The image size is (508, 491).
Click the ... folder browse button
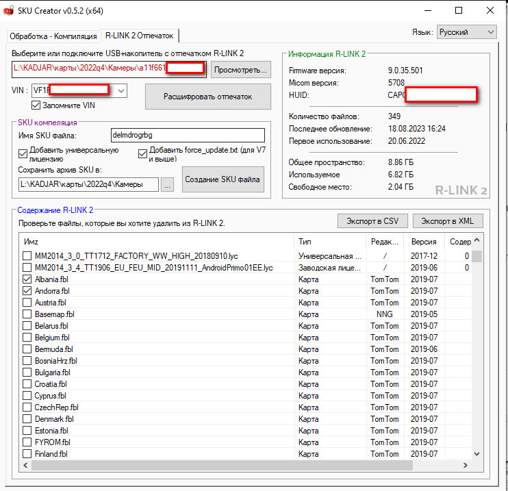167,185
